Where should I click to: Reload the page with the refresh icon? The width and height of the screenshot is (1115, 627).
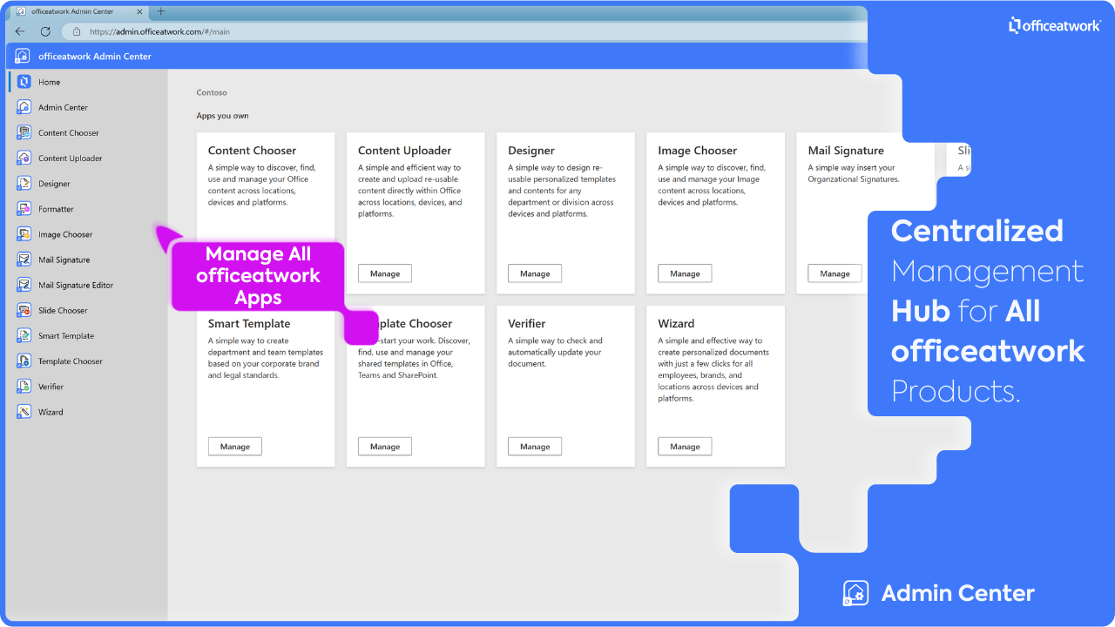click(45, 31)
